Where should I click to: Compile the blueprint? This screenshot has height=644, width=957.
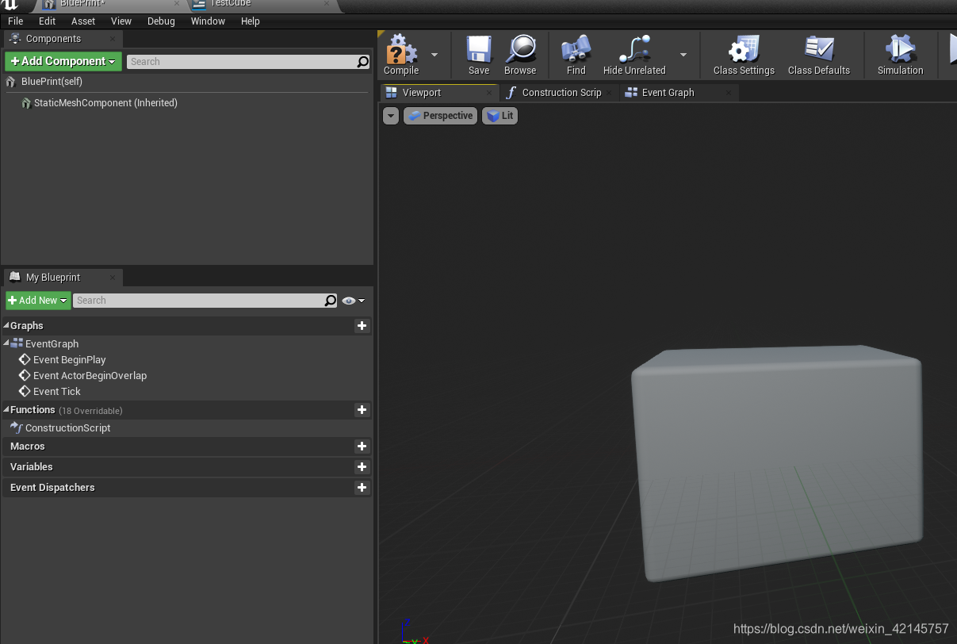pos(401,55)
